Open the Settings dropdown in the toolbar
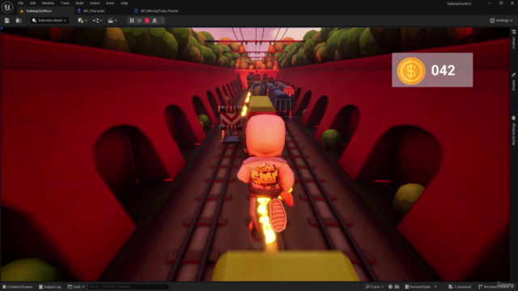Viewport: 518px width, 291px height. click(501, 20)
